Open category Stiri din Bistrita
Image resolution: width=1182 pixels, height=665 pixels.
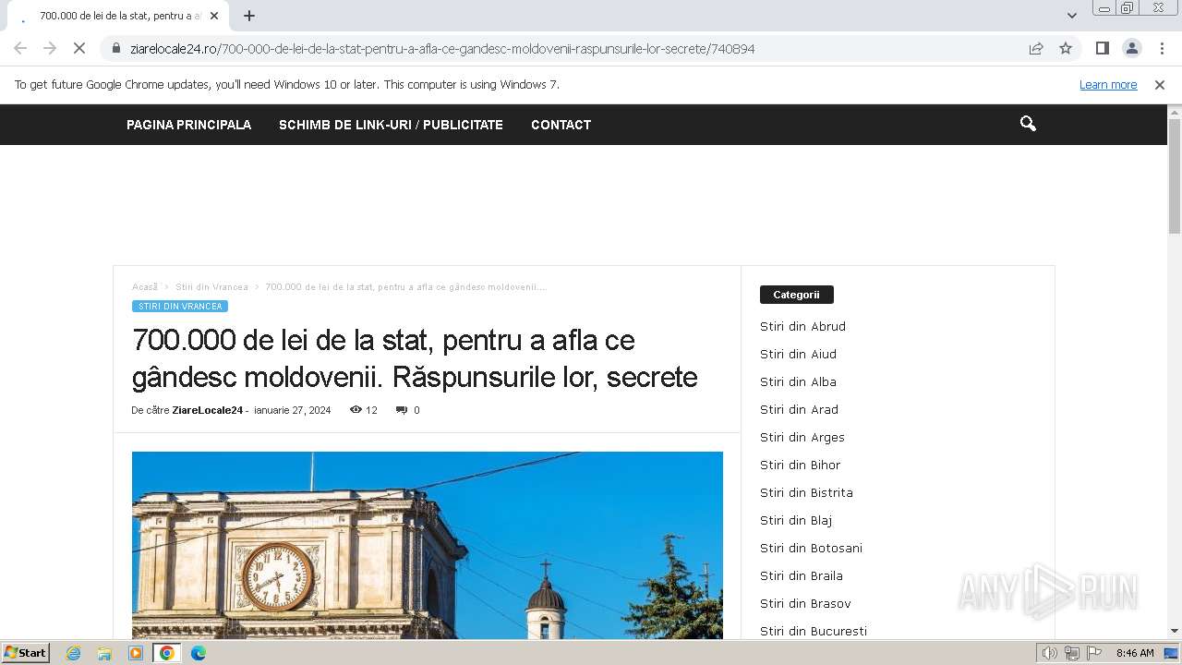[x=806, y=492]
